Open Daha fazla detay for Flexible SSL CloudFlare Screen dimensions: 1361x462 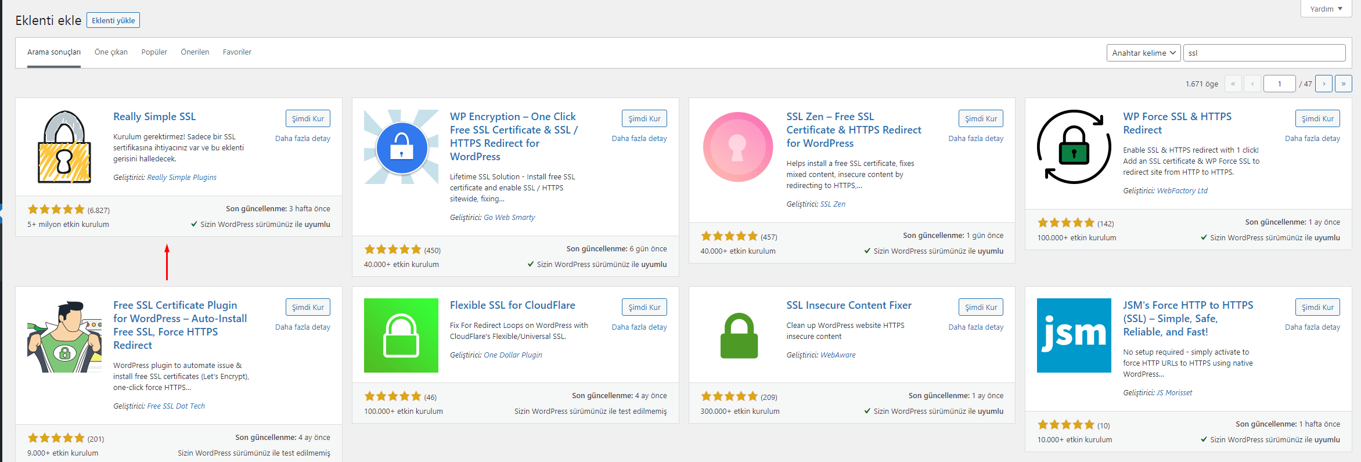pyautogui.click(x=639, y=327)
